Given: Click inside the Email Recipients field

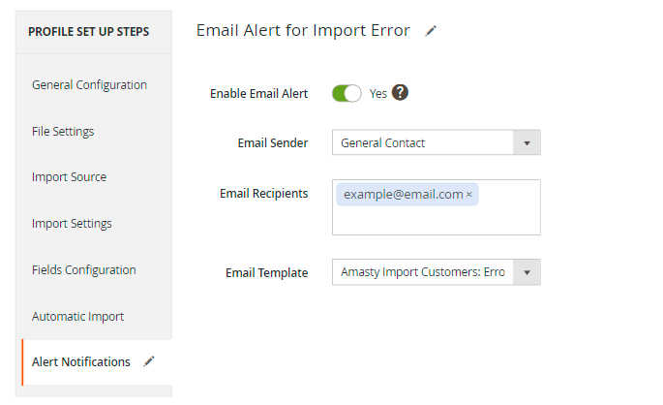Looking at the screenshot, I should [436, 221].
